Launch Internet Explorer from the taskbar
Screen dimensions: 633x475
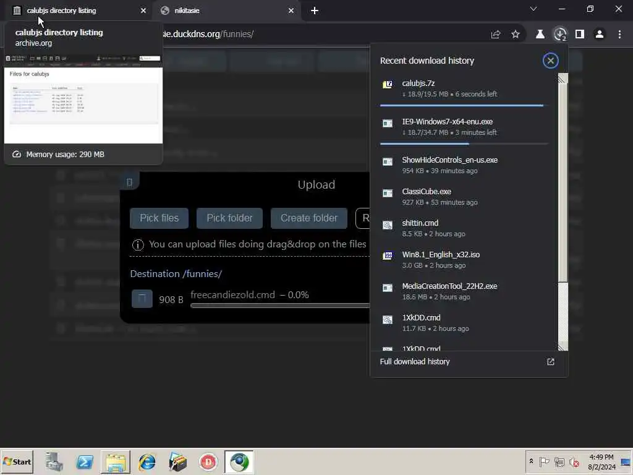pos(147,461)
